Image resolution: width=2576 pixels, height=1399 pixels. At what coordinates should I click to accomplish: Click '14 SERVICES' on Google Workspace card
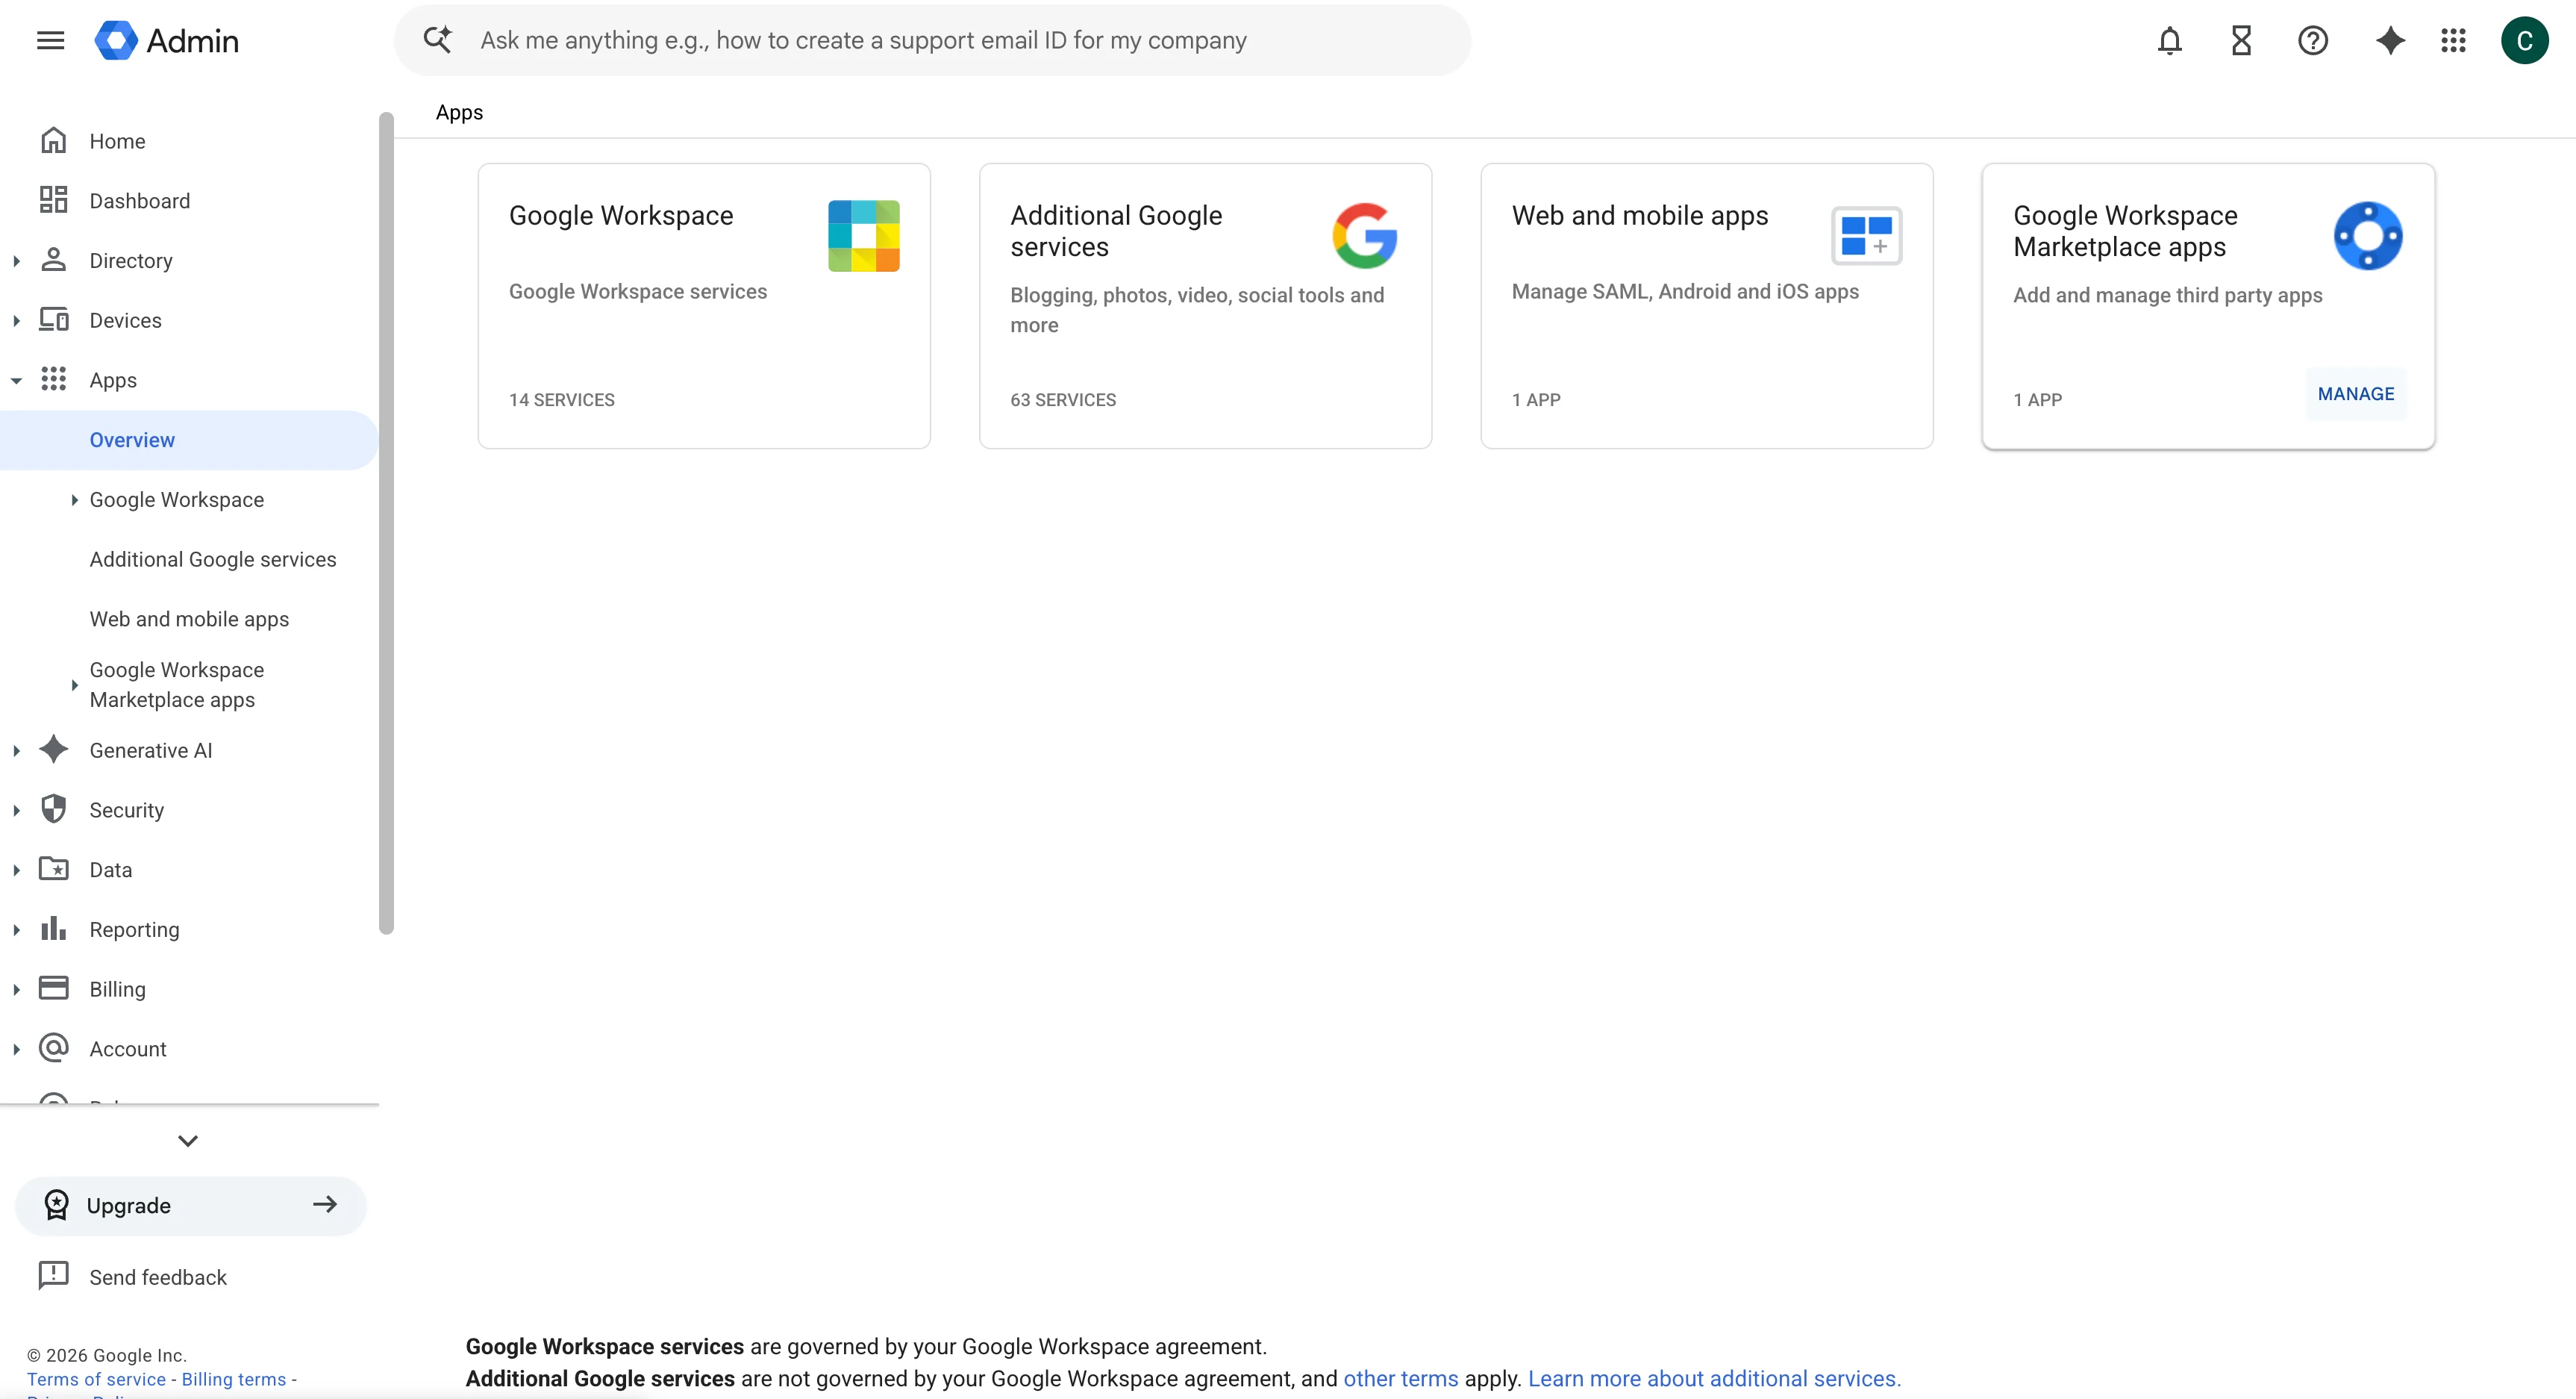(x=562, y=399)
